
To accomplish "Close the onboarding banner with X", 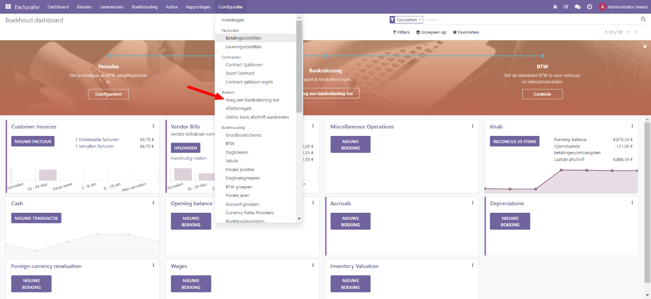I will (645, 46).
